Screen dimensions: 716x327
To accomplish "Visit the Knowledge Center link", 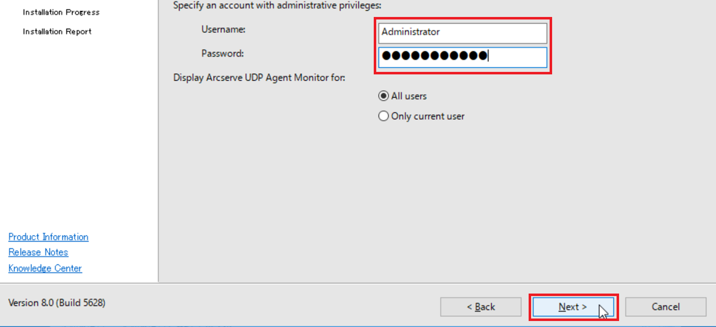I will tap(45, 268).
